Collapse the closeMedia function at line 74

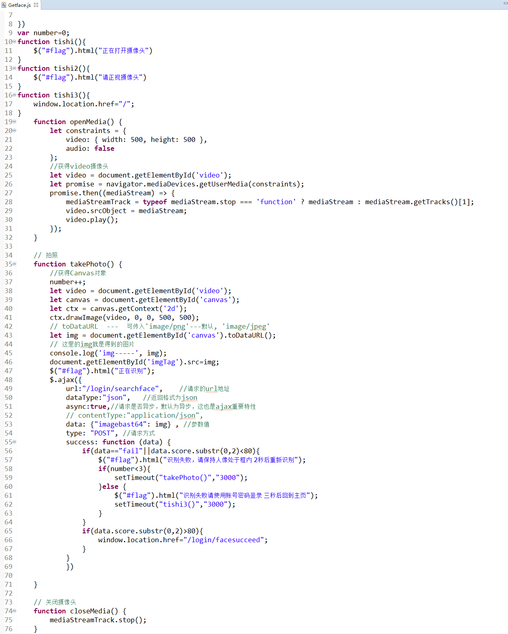point(15,611)
